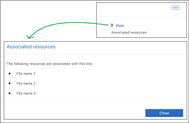189x123 pixels.
Task: Click the Associated resources label under View
Action: (x=129, y=32)
